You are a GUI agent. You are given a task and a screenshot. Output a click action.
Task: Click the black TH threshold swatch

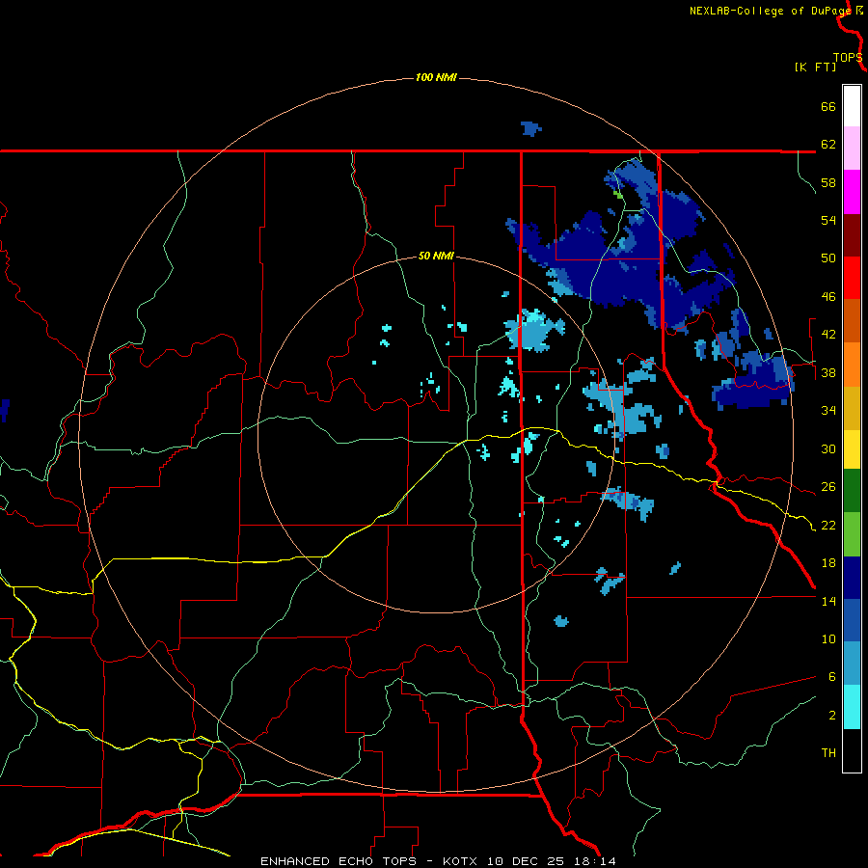pos(852,750)
